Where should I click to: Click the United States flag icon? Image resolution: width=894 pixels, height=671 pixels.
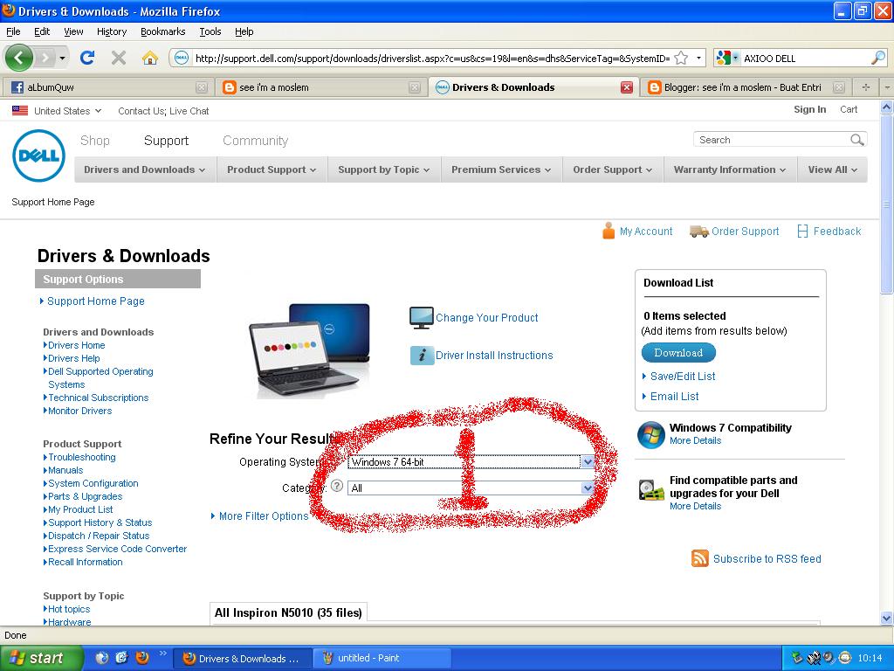[20, 111]
